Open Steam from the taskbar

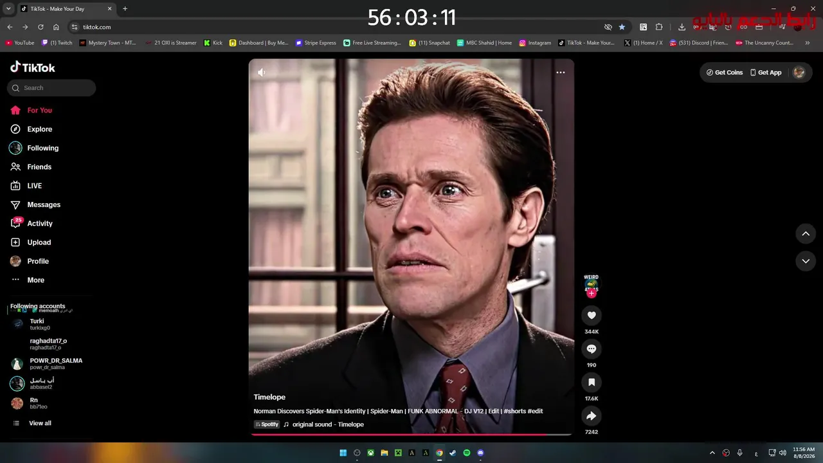coord(453,453)
